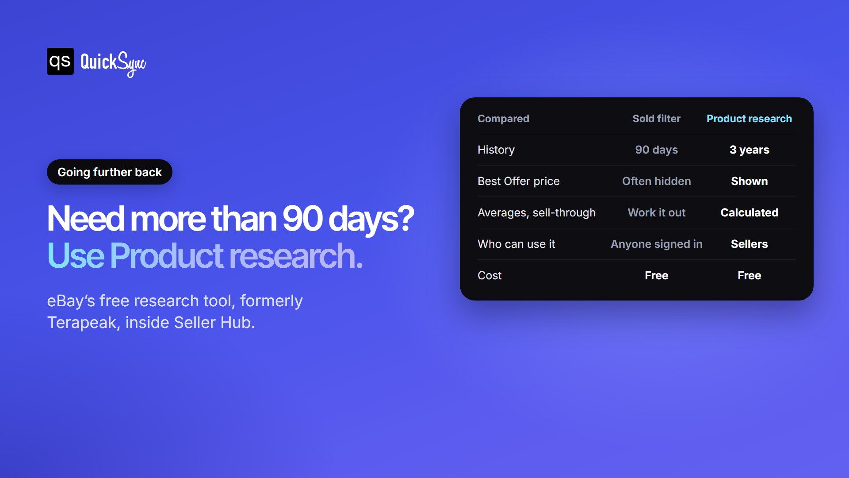Click the 'Sellers' cell
The image size is (849, 478).
pos(749,244)
